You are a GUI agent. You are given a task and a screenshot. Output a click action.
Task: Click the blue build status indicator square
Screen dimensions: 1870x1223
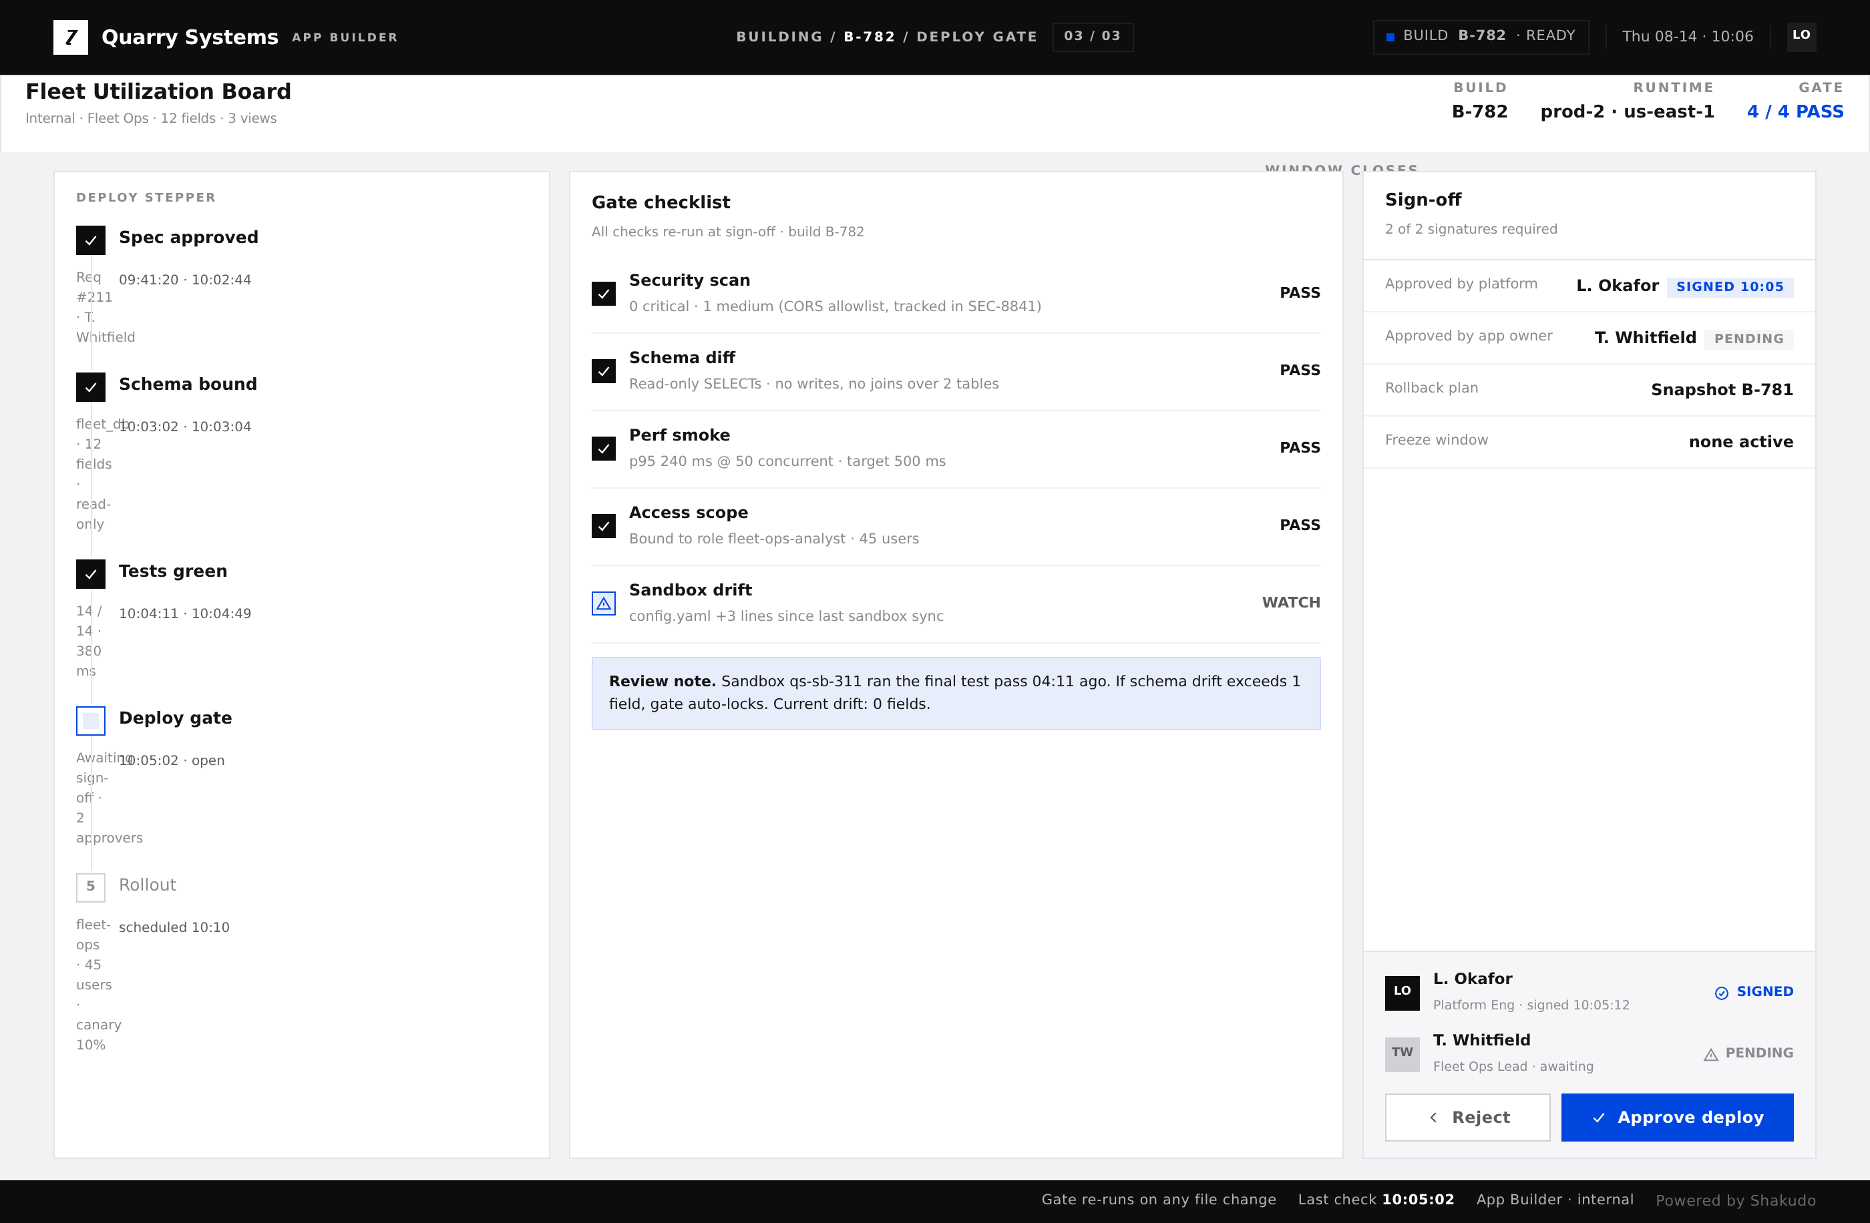click(1390, 37)
